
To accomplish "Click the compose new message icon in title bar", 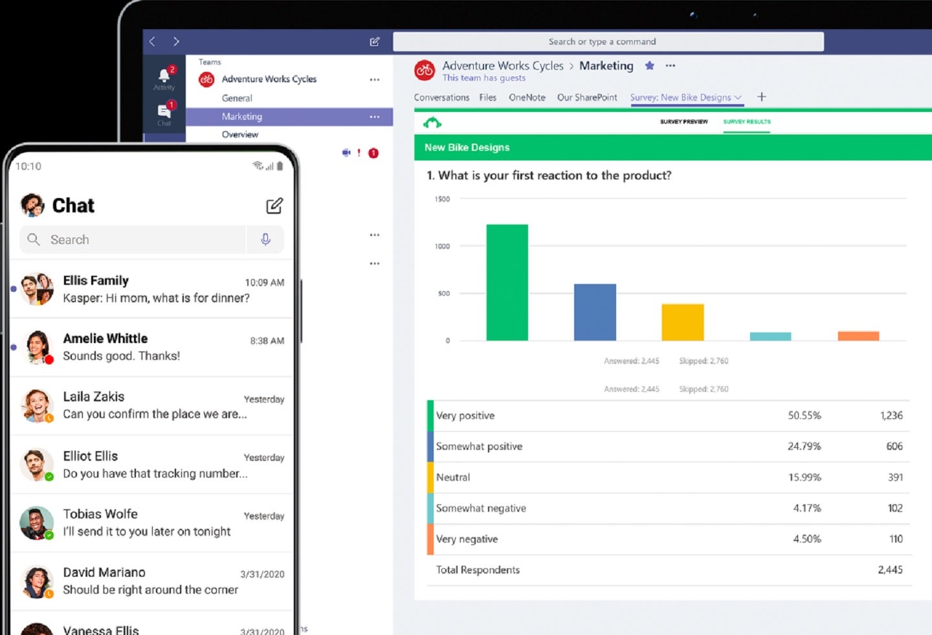I will [374, 41].
